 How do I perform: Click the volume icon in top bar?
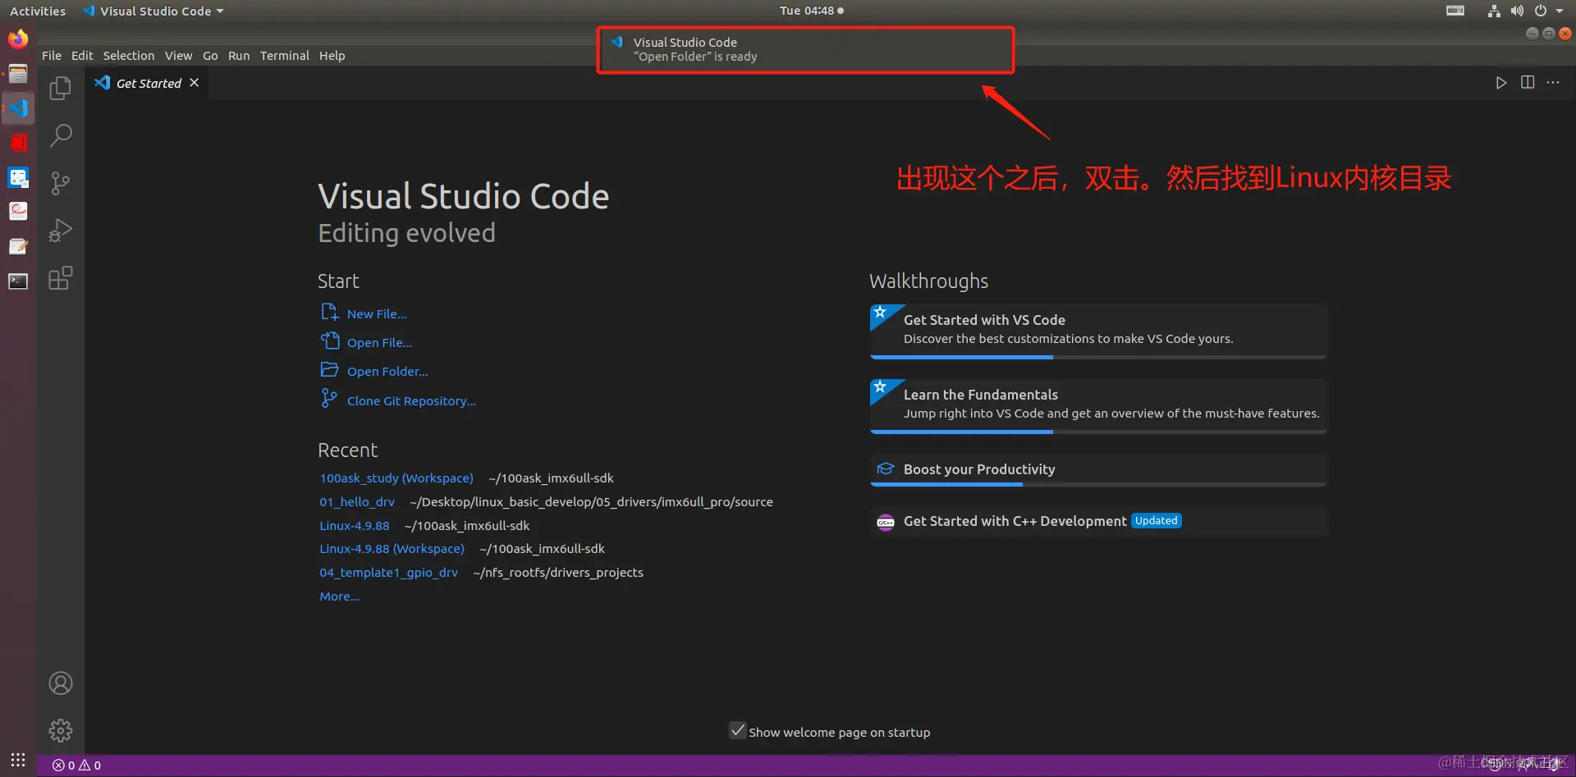[1517, 11]
